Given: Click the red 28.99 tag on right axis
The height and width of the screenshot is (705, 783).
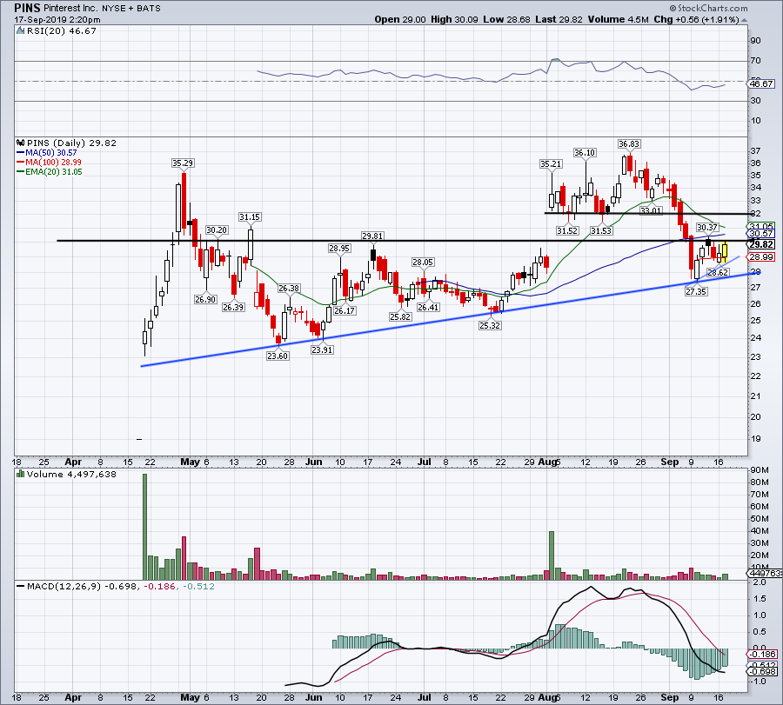Looking at the screenshot, I should click(761, 257).
